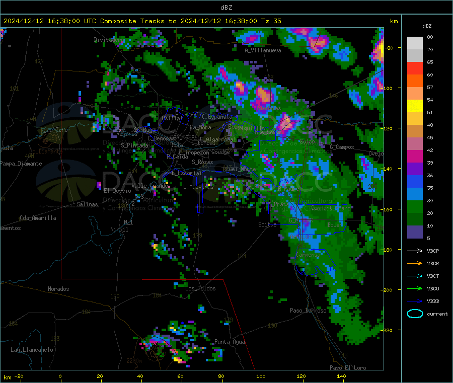Click the Agua_Toro map label
This screenshot has width=453, height=383.
click(x=54, y=130)
